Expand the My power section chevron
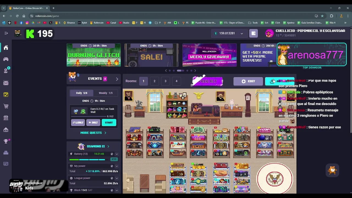 pyautogui.click(x=117, y=166)
